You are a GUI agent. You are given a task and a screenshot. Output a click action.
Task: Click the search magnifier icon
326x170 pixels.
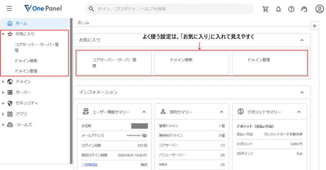tap(91, 9)
